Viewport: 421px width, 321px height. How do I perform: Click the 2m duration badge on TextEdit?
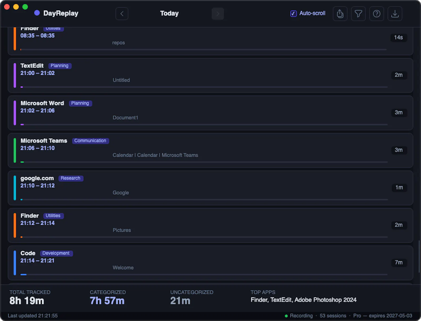pyautogui.click(x=399, y=75)
